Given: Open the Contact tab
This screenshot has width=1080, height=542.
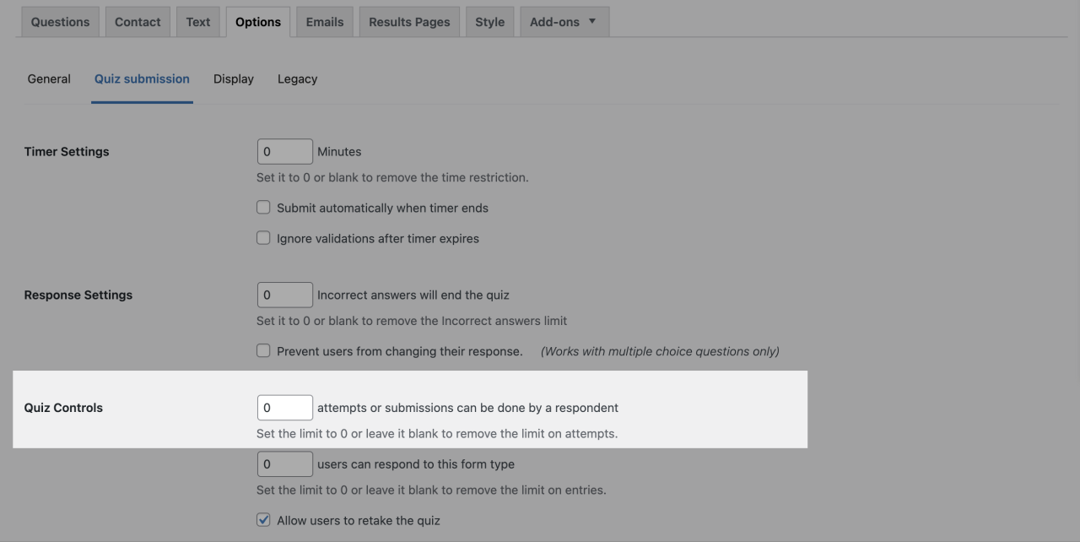Looking at the screenshot, I should click(137, 21).
